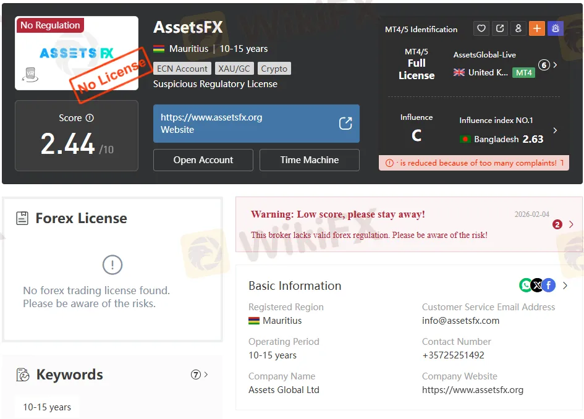The width and height of the screenshot is (584, 419).
Task: Click the green MT4 badge
Action: coord(523,73)
